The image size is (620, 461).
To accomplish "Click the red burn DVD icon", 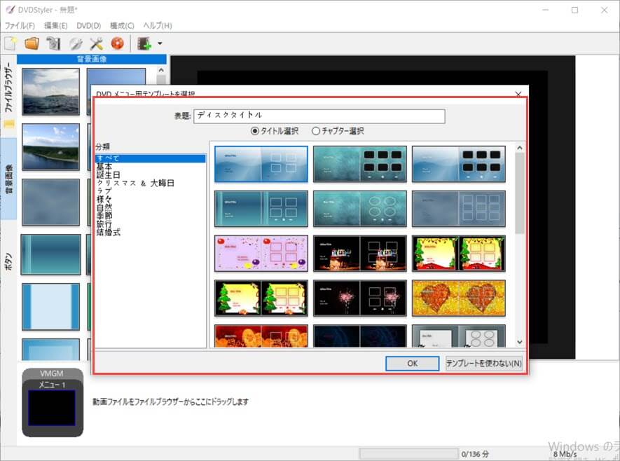I will click(x=117, y=43).
